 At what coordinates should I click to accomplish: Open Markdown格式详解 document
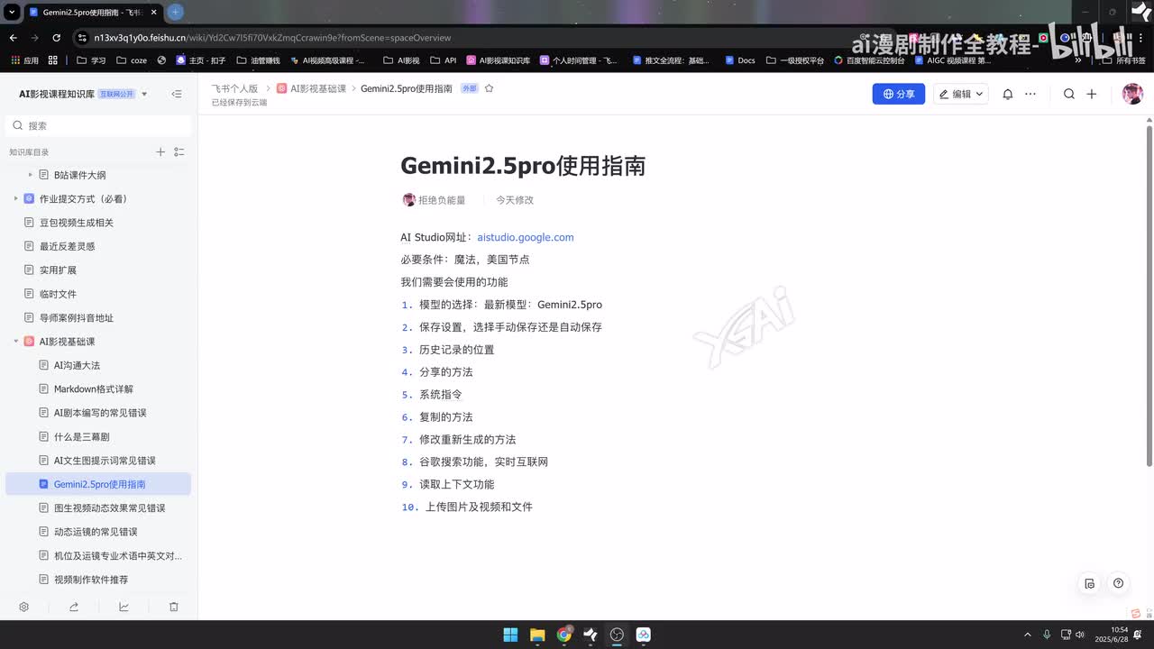(x=93, y=389)
